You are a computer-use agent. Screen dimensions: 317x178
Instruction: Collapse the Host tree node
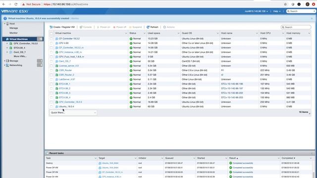click(4, 24)
